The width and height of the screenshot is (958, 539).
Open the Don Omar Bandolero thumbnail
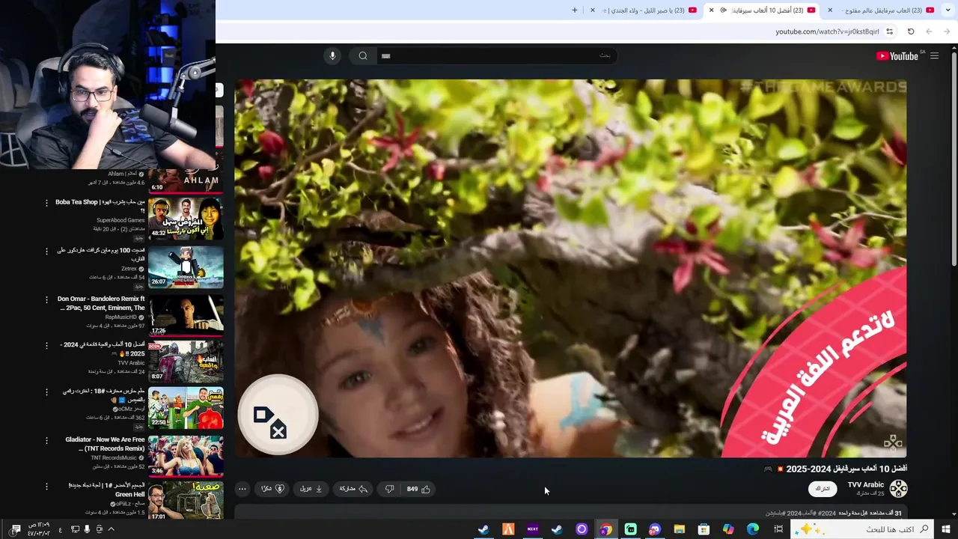pos(186,314)
